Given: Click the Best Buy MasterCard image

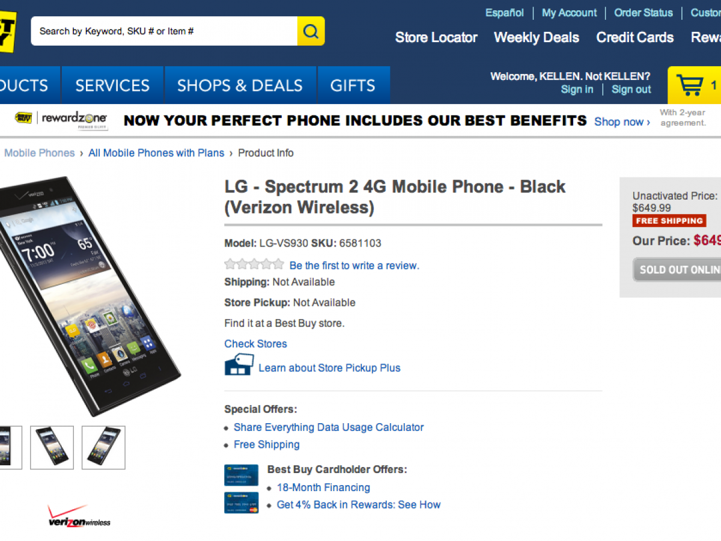Looking at the screenshot, I should (x=241, y=503).
